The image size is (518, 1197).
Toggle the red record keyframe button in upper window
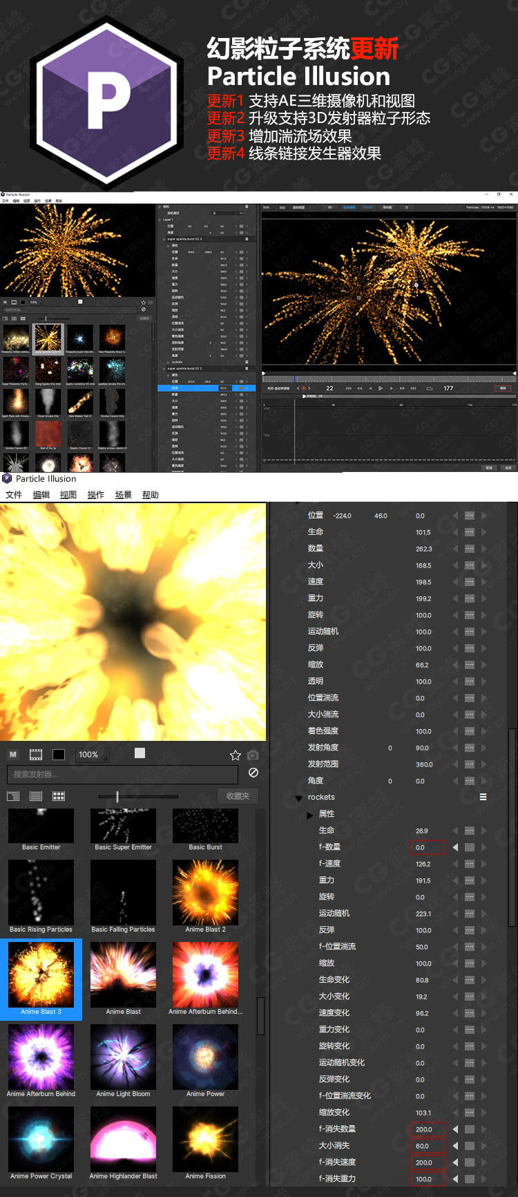pyautogui.click(x=303, y=388)
